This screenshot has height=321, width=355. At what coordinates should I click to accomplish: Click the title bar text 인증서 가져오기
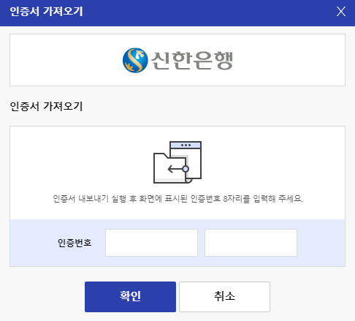tap(46, 12)
